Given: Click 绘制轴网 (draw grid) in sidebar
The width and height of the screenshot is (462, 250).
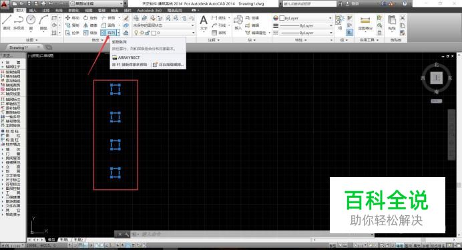Looking at the screenshot, I should (x=11, y=72).
